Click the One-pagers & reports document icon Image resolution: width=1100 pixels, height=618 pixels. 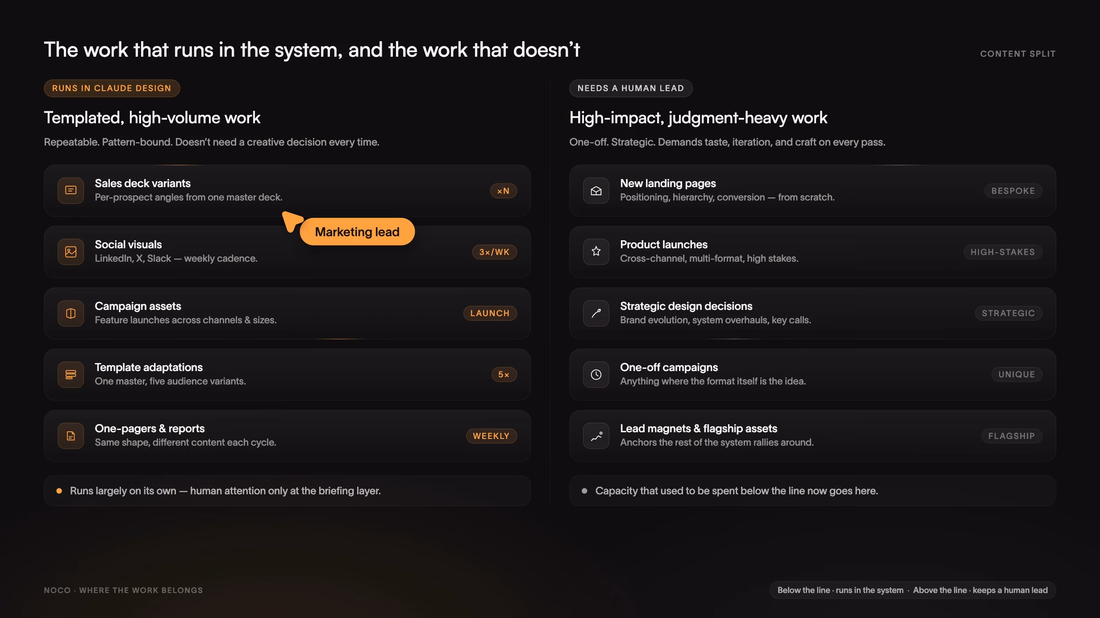(71, 436)
